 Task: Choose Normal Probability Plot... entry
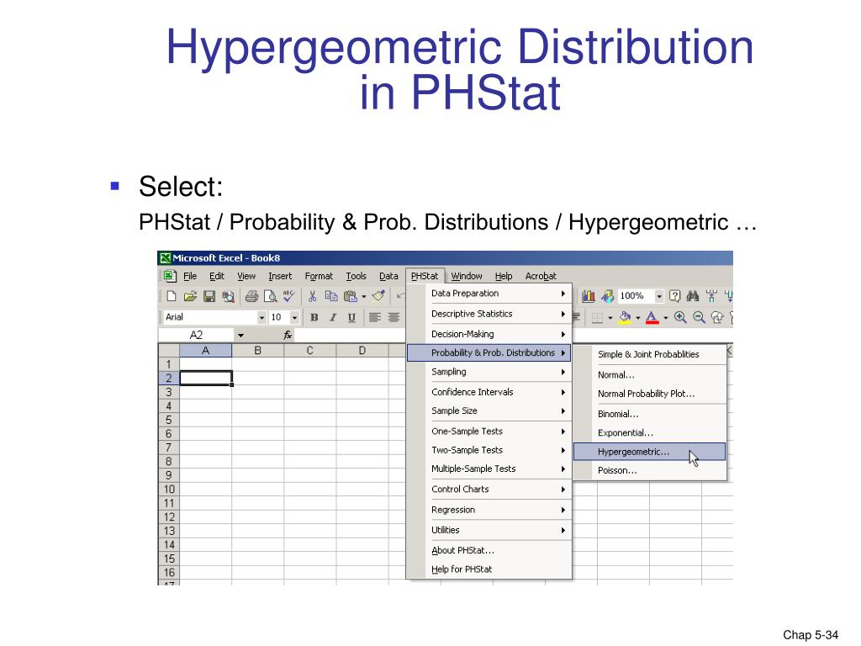pos(650,394)
